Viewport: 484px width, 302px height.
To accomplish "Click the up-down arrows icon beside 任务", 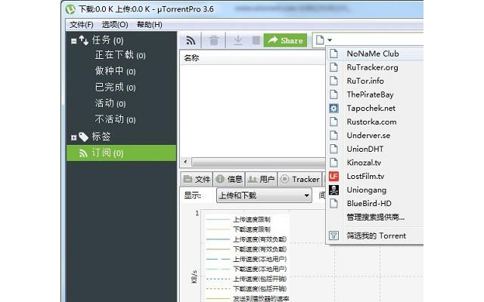I will pyautogui.click(x=84, y=40).
